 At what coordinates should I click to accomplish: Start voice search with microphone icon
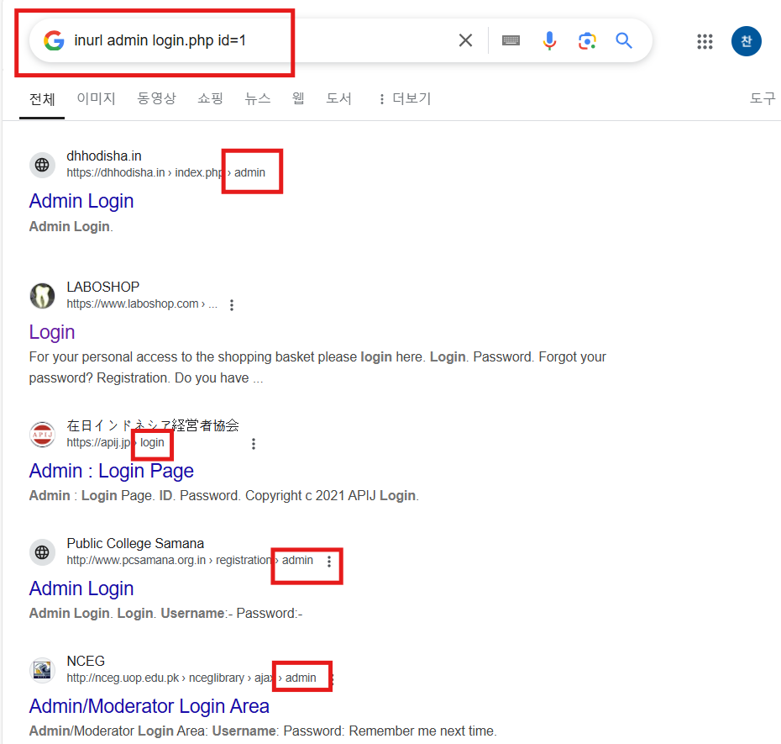click(549, 40)
